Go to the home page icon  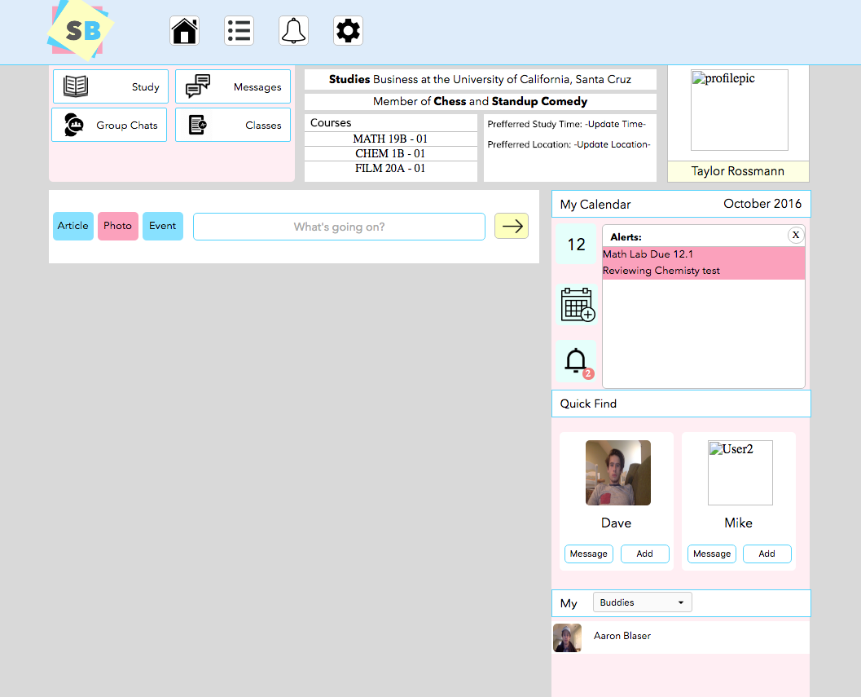coord(185,31)
